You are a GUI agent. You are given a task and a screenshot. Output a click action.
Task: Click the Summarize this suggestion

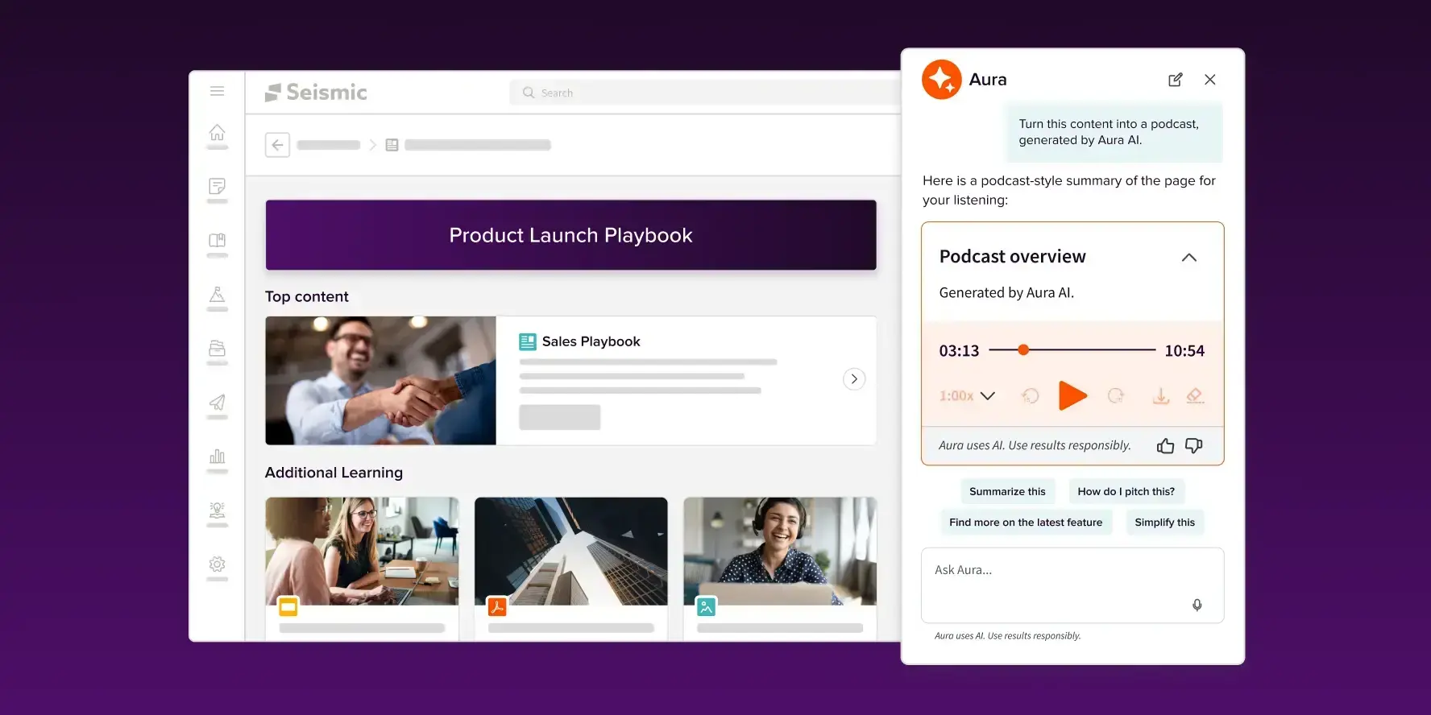tap(1007, 491)
